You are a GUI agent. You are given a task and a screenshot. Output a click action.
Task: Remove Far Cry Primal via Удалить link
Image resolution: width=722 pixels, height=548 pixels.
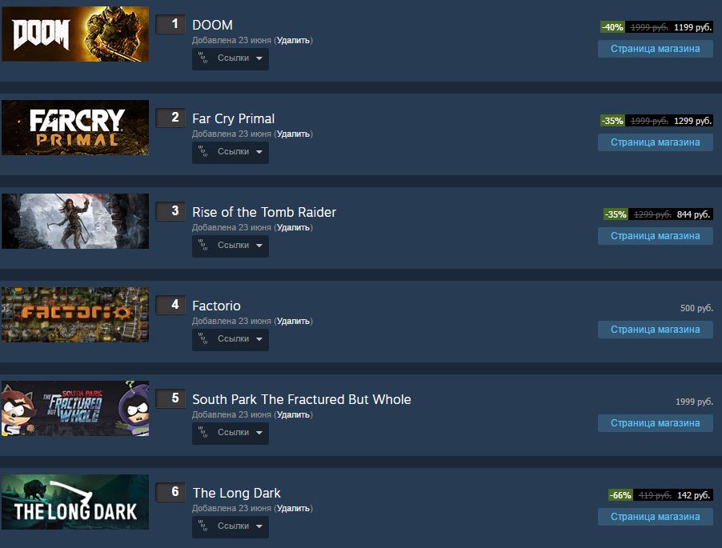(293, 134)
